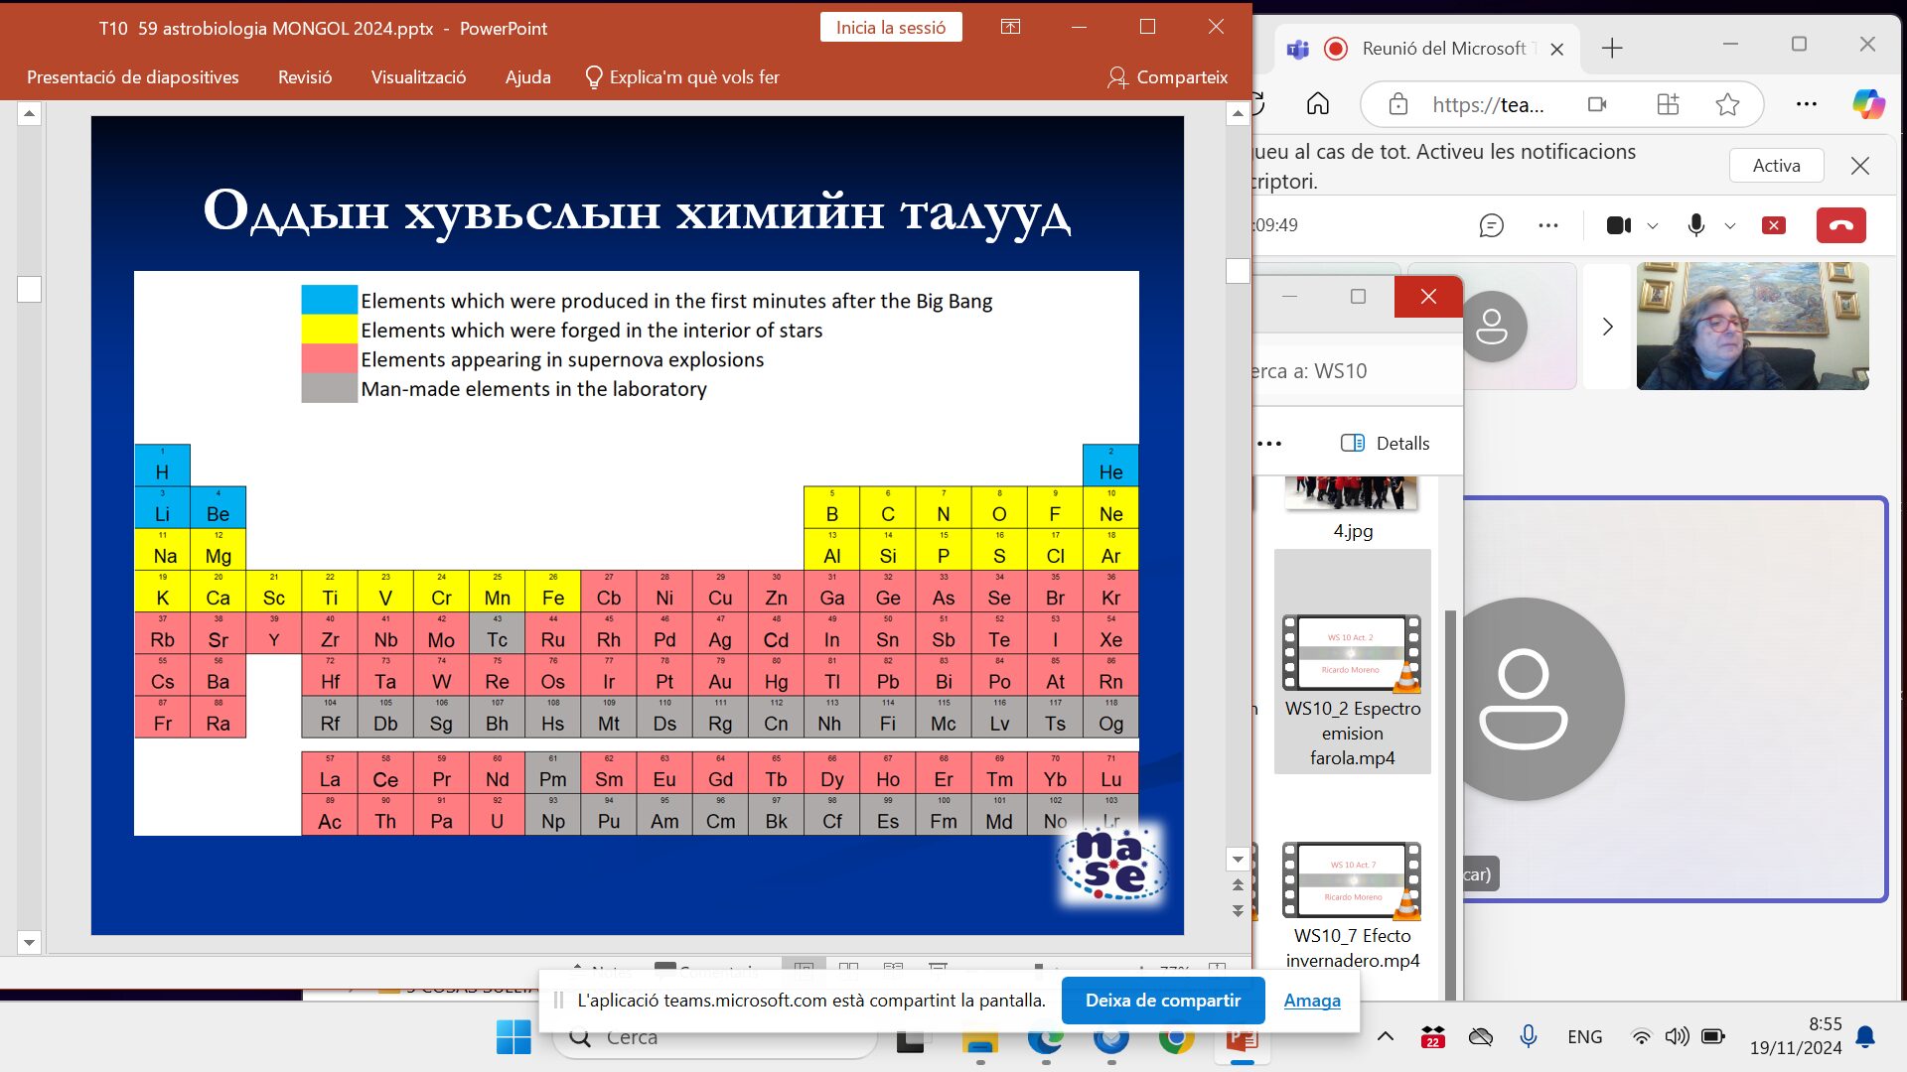Open Chrome from the taskbar
Image resolution: width=1907 pixels, height=1072 pixels.
1177,1040
